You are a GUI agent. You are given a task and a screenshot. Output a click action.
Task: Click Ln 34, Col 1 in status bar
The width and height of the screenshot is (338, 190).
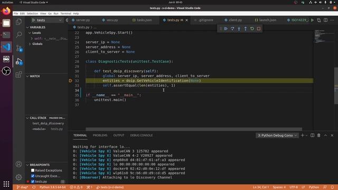(x=260, y=187)
